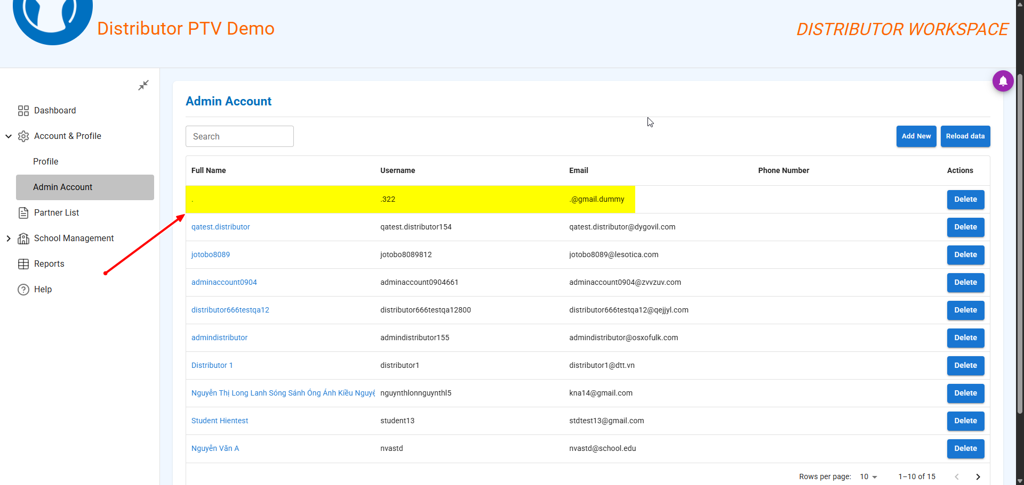This screenshot has width=1024, height=485.
Task: Collapse the Account & Profile section chevron
Action: (9, 136)
